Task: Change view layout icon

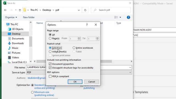Action: (x=116, y=17)
